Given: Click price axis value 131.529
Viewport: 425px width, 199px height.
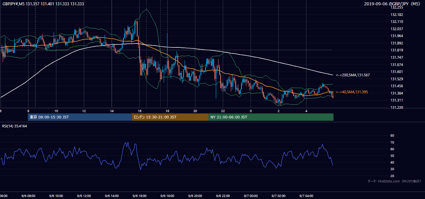Looking at the screenshot, I should coord(397,79).
